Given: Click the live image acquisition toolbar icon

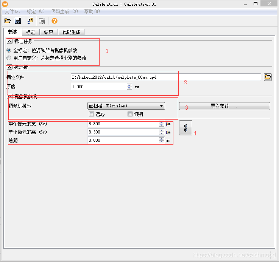Looking at the screenshot, I should click(42, 21).
